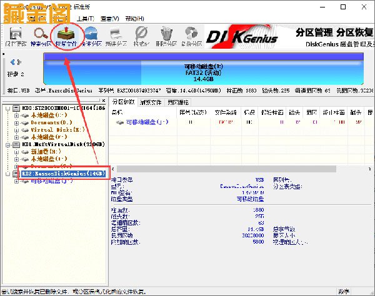Open the 帮助(H) menu

pyautogui.click(x=134, y=19)
